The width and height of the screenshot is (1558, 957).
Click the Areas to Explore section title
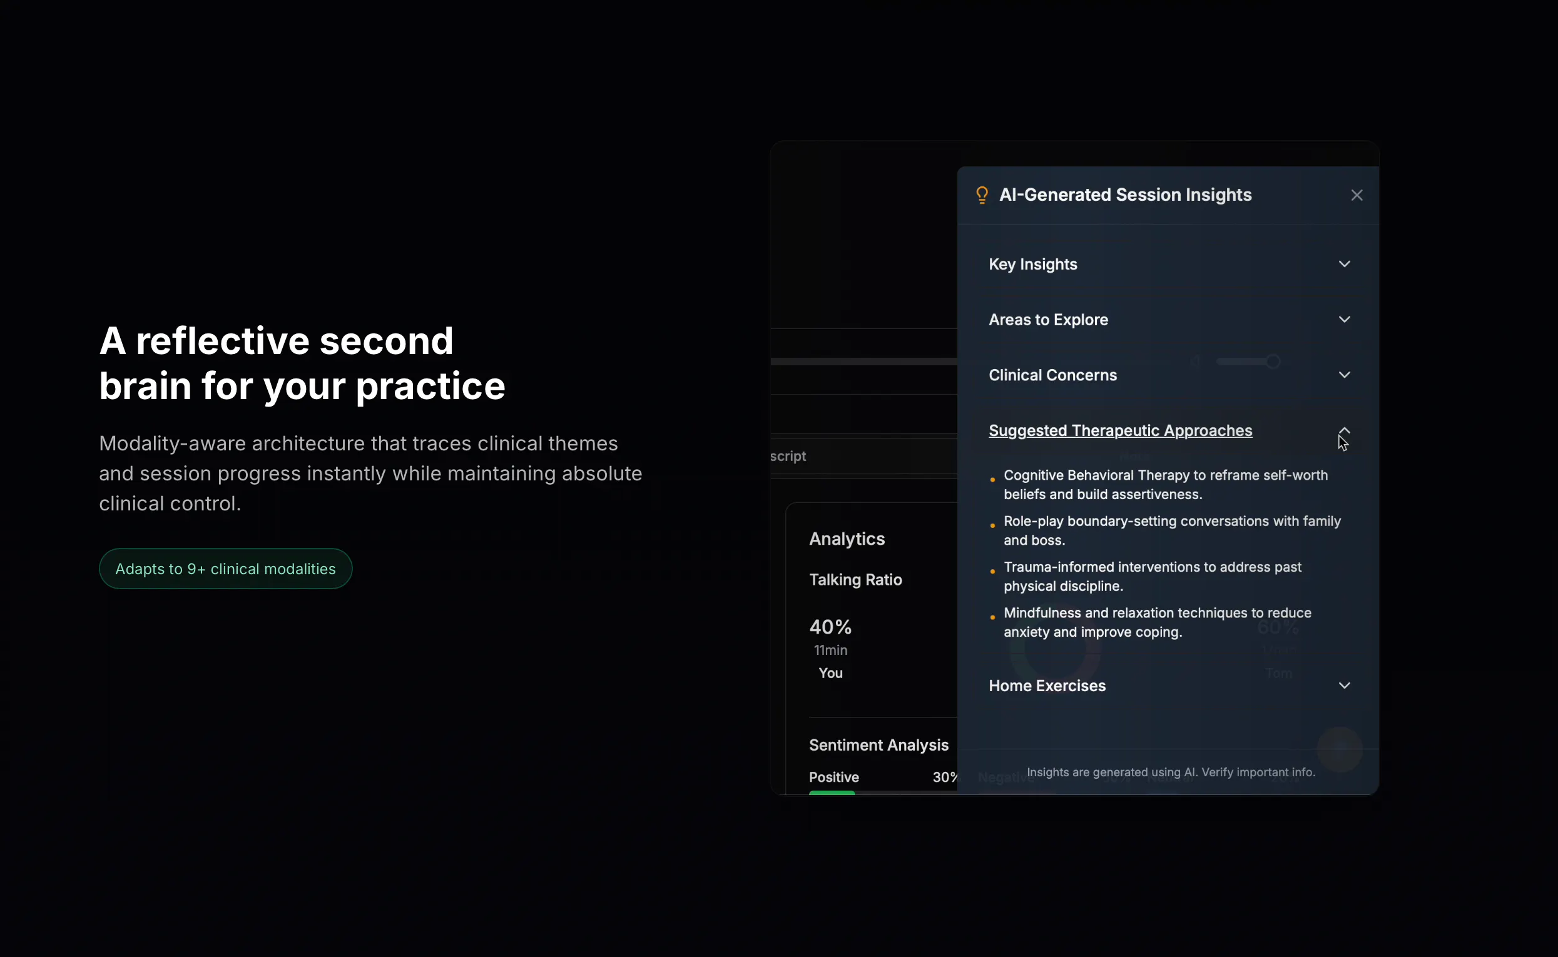tap(1049, 320)
